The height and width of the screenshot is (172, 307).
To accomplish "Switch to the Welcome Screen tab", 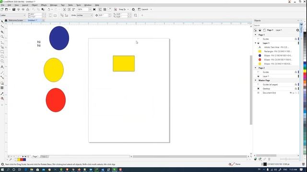I will 16,20.
